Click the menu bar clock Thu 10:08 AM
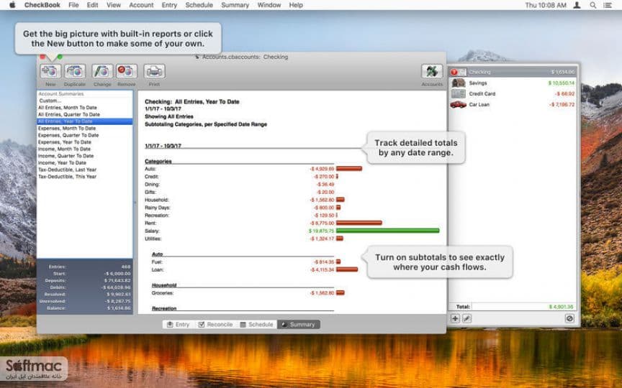The height and width of the screenshot is (388, 622). [546, 5]
